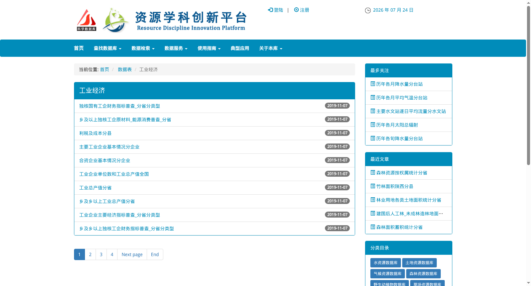This screenshot has width=531, height=286.
Task: Open 历年各月太阳总辐射 link
Action: click(x=397, y=125)
